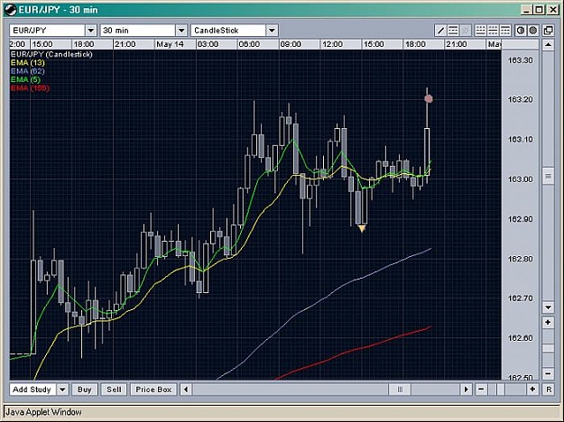Click the Sell button
Screen dimensions: 564x422
click(114, 390)
